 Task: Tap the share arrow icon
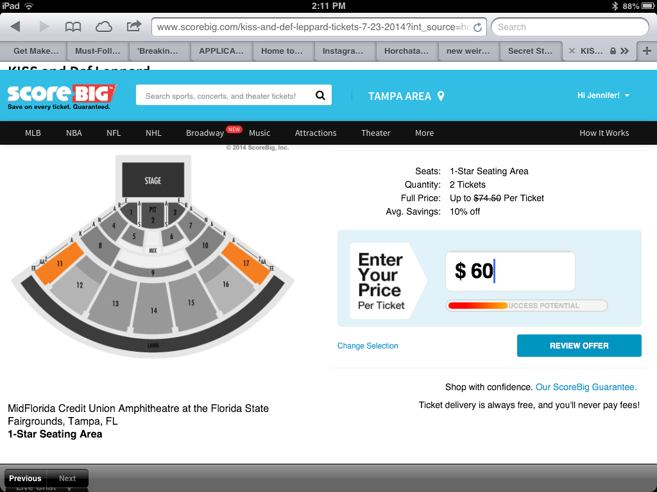pos(133,26)
